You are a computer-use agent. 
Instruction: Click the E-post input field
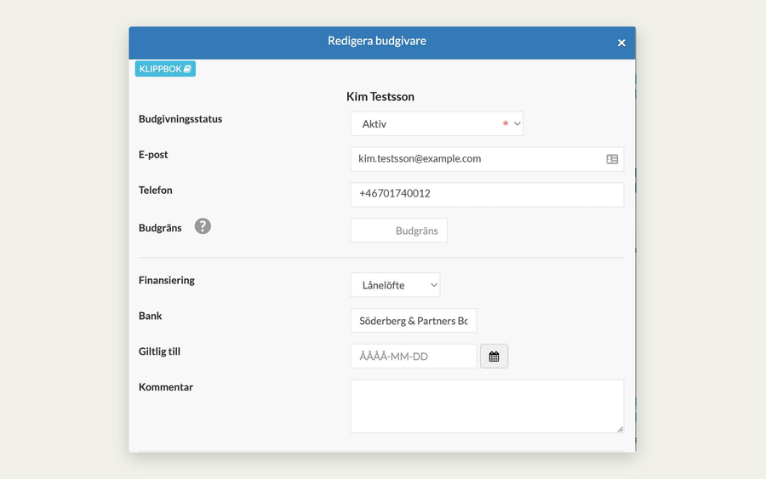(x=487, y=159)
